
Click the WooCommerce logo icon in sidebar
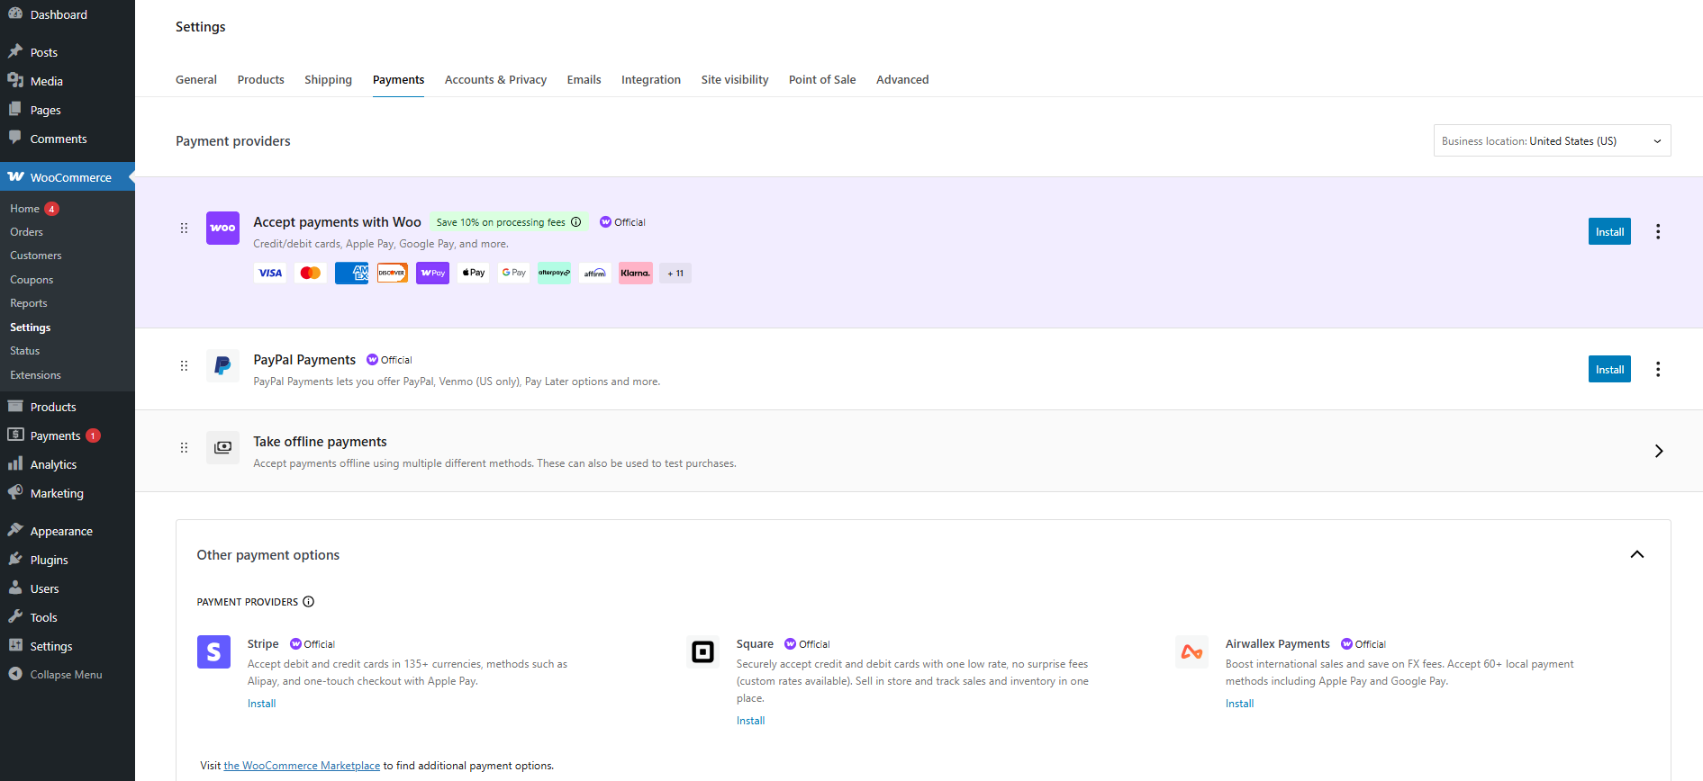pos(15,176)
